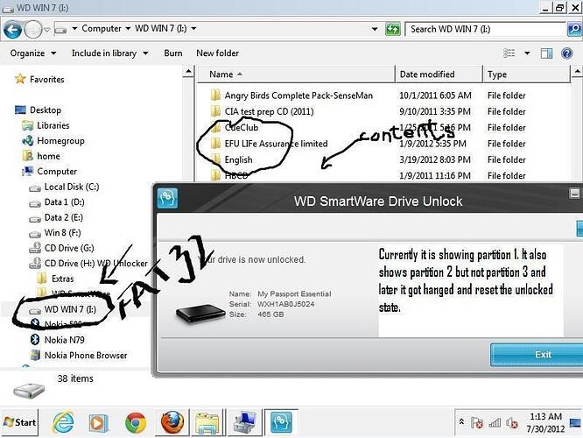Select the home folder in navigation pane
The image size is (583, 438).
click(41, 156)
